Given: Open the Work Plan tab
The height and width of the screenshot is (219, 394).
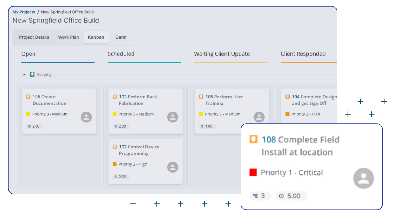Looking at the screenshot, I should coord(68,37).
